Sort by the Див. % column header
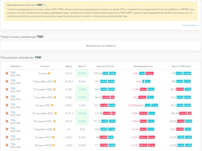 click(x=82, y=66)
